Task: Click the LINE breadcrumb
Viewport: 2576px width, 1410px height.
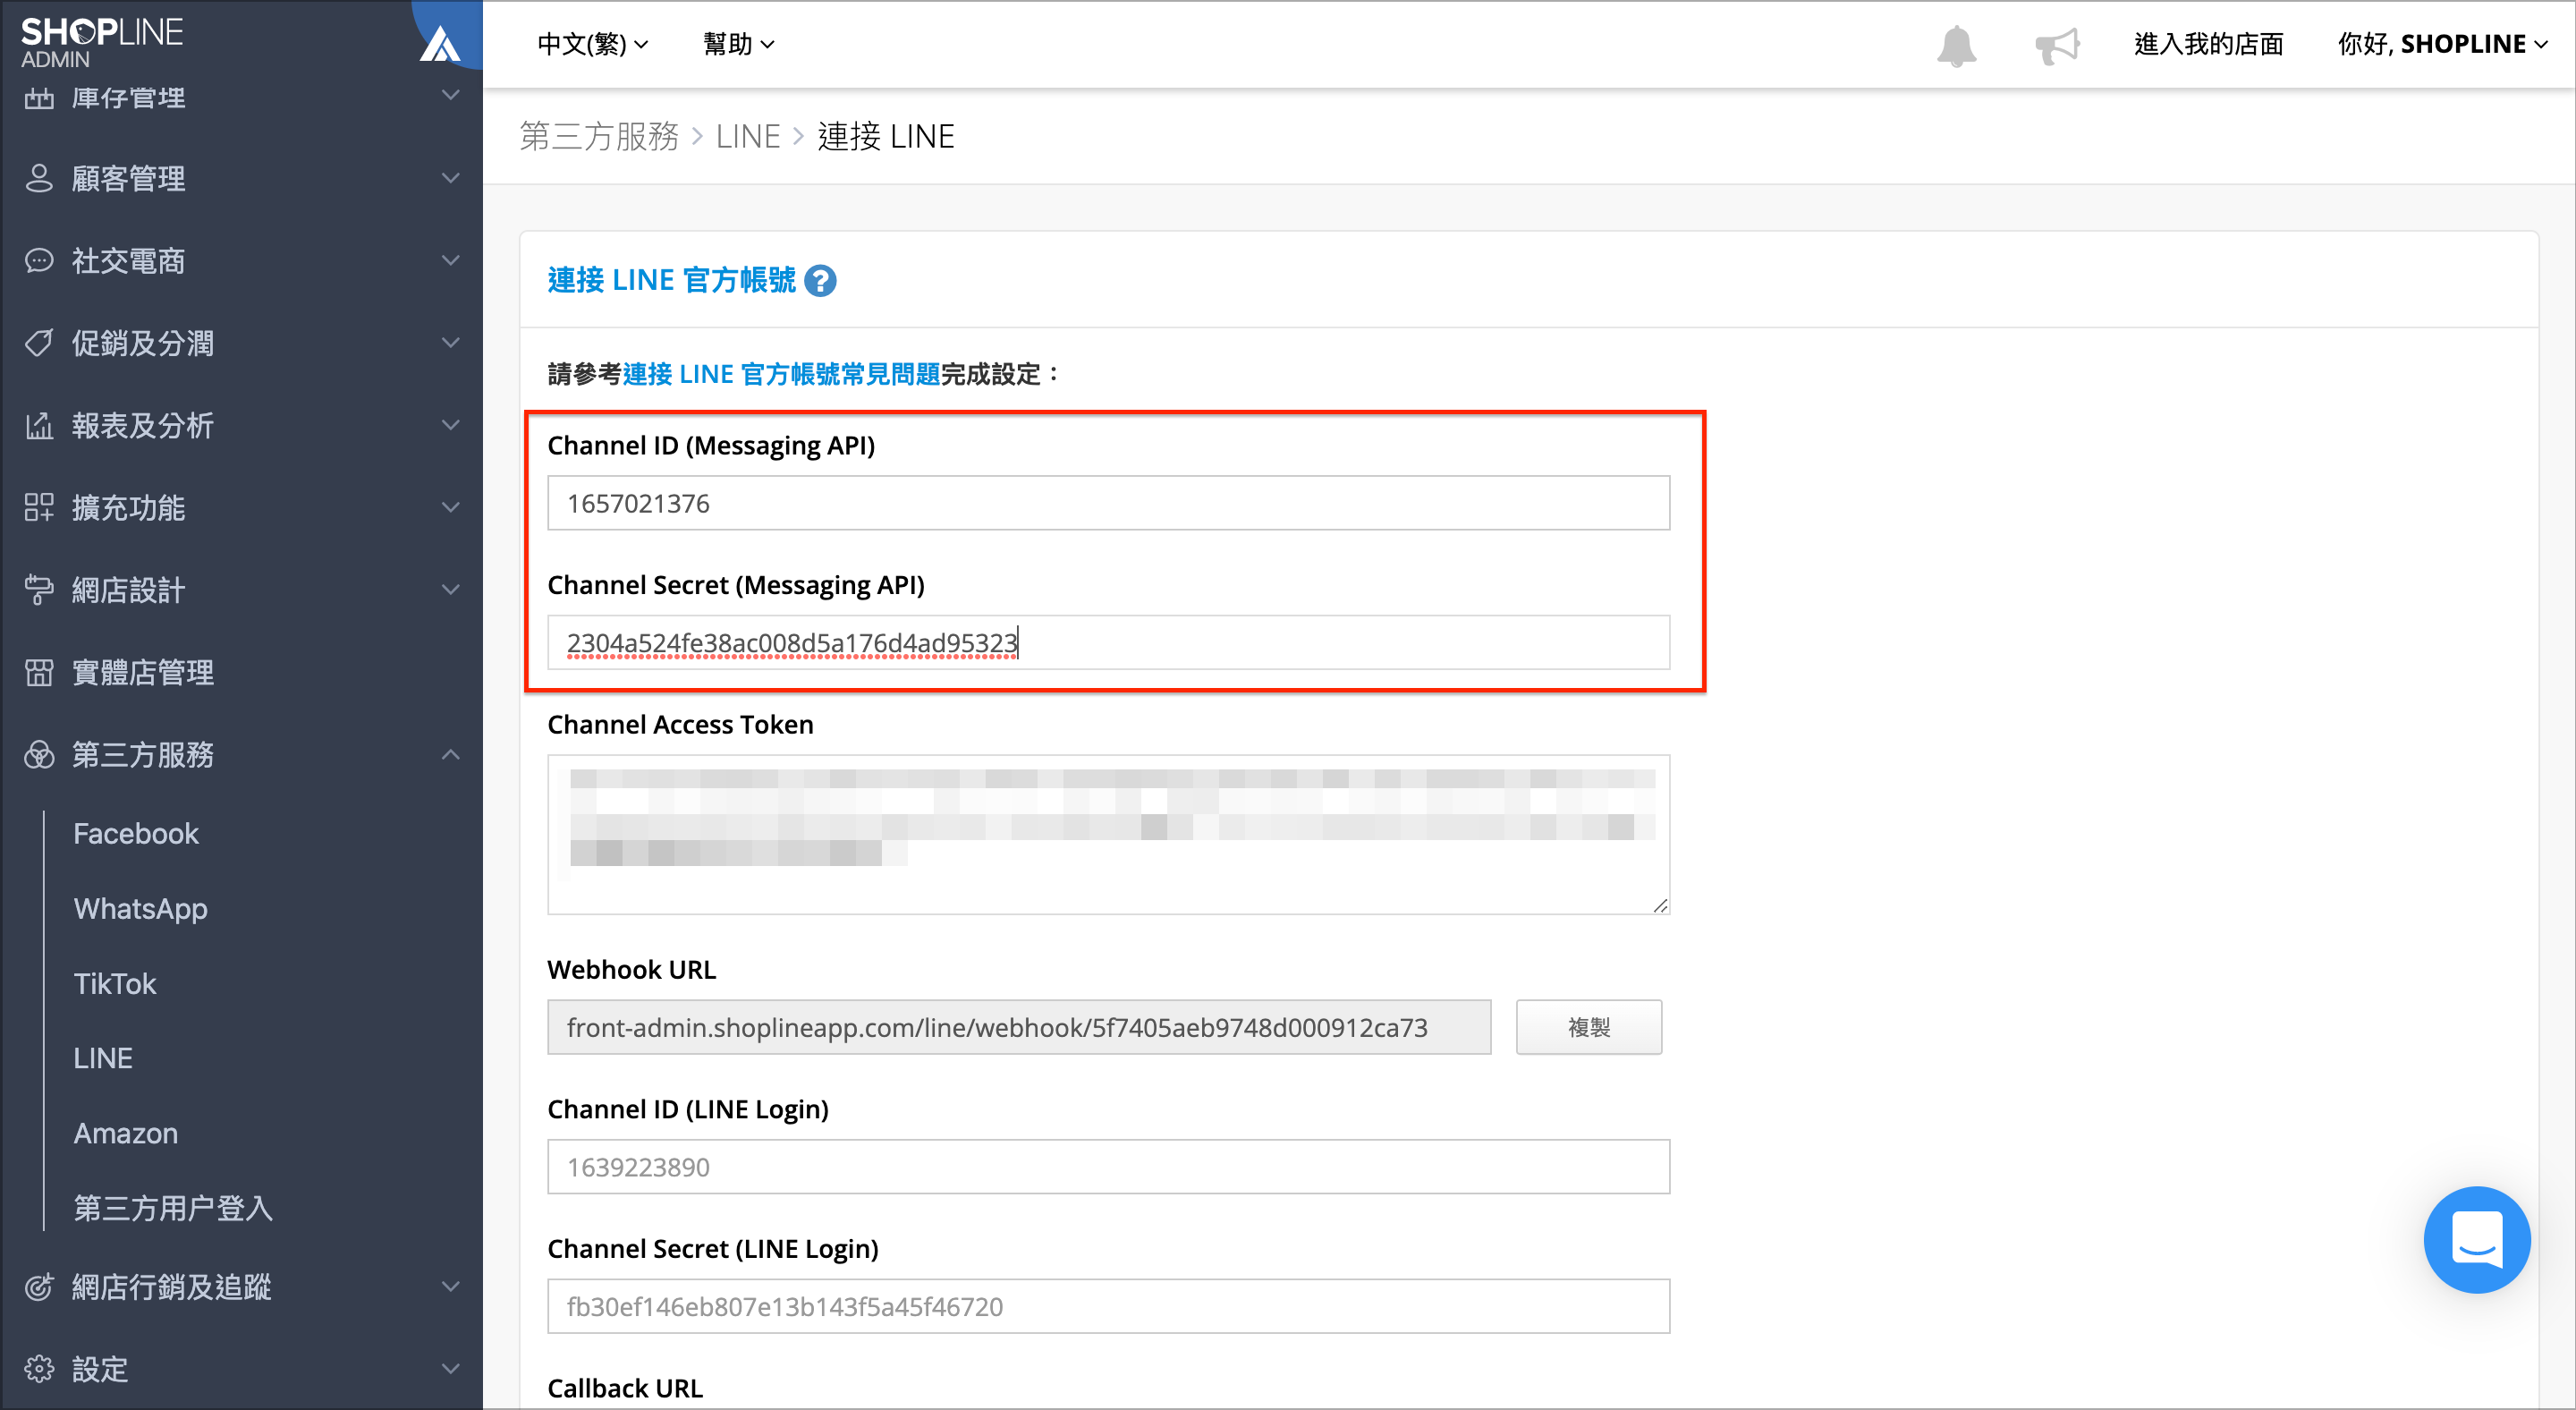Action: pyautogui.click(x=748, y=136)
